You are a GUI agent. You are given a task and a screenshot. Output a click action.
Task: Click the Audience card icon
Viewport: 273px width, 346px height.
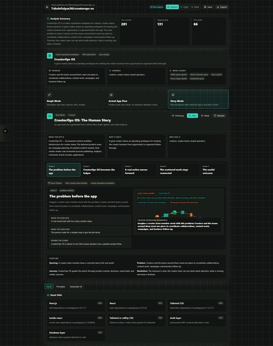click(x=110, y=71)
